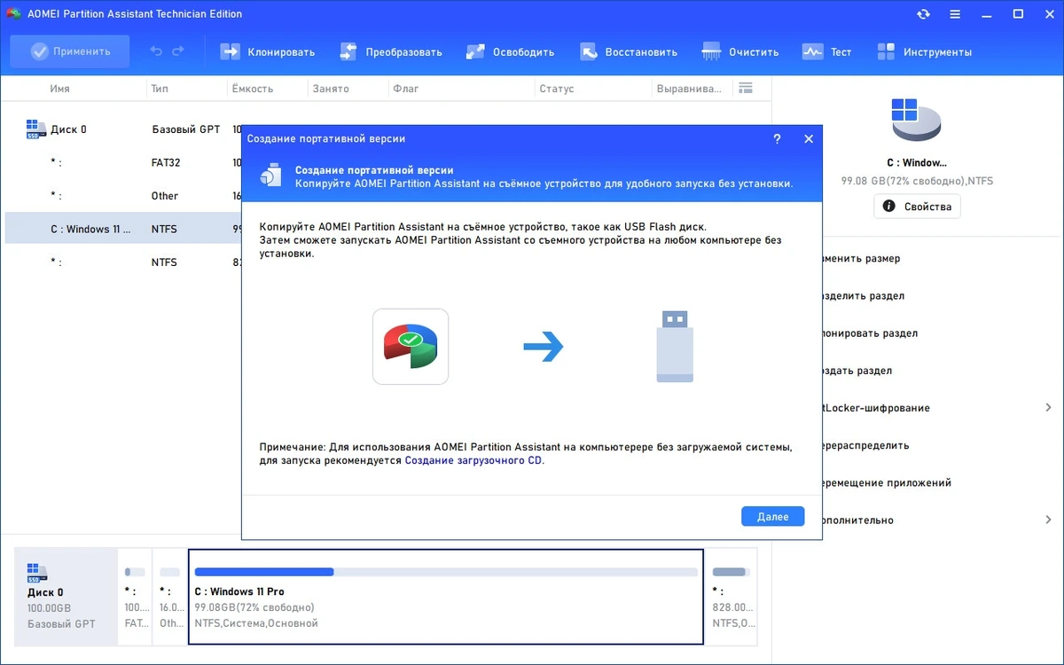This screenshot has width=1064, height=665.
Task: Click the Диск 0 SSD icon in list
Action: coord(35,129)
